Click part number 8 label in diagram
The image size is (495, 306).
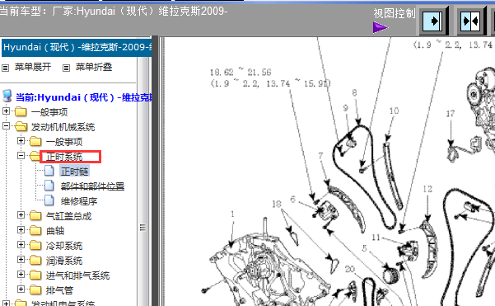pos(354,92)
